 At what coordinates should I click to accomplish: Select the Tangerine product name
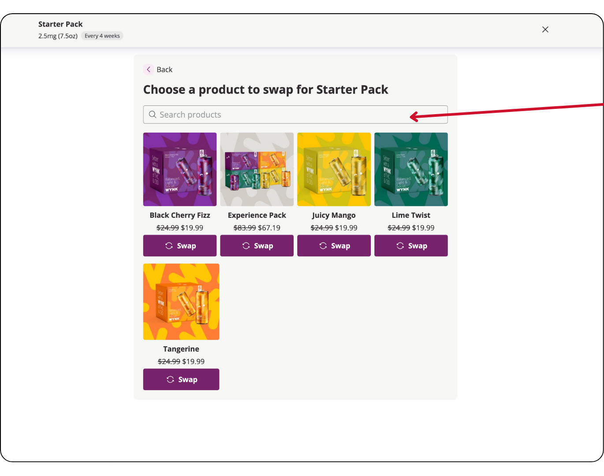click(181, 349)
